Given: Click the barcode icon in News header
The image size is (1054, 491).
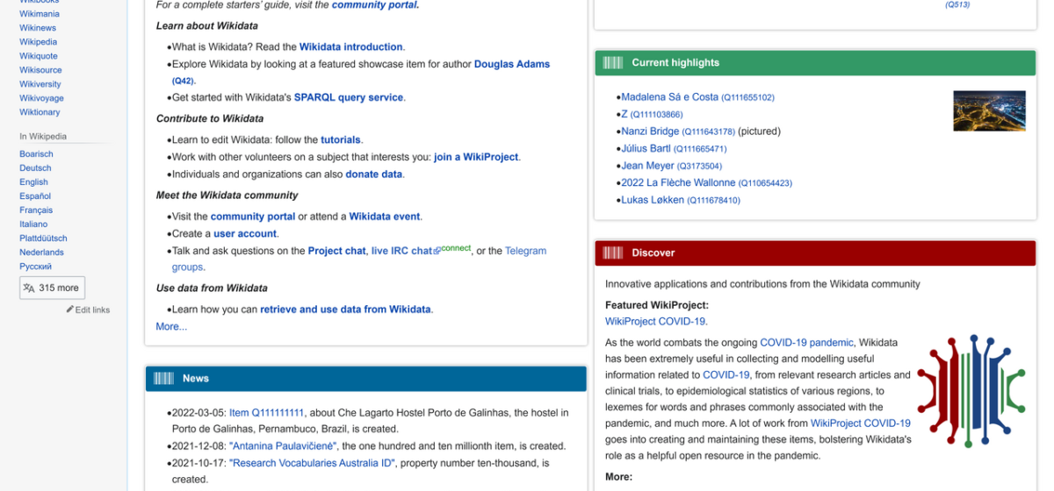Looking at the screenshot, I should pyautogui.click(x=163, y=379).
